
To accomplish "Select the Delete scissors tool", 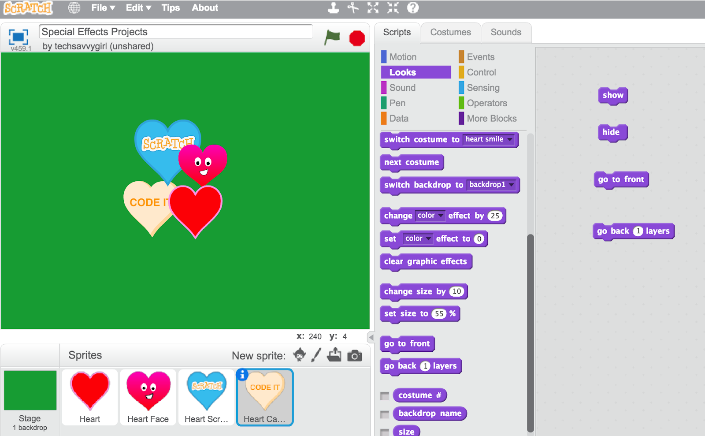I will point(353,7).
